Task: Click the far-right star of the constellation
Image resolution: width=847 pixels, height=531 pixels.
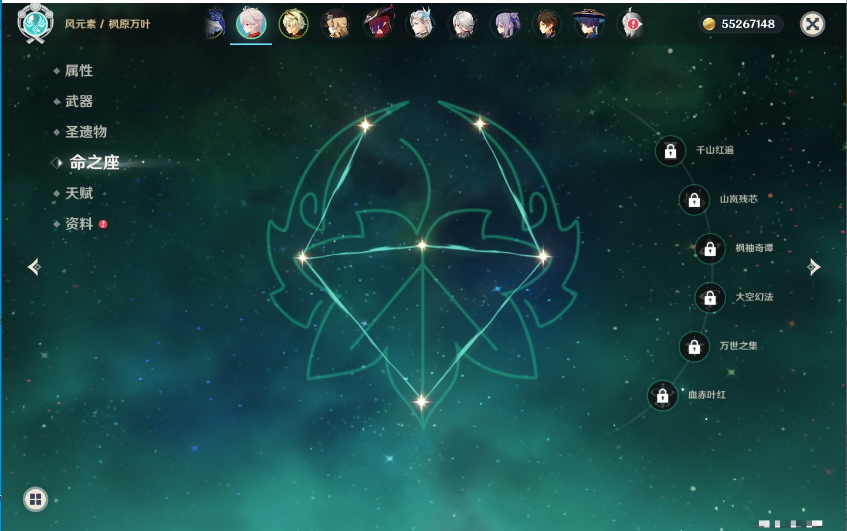Action: pos(543,256)
